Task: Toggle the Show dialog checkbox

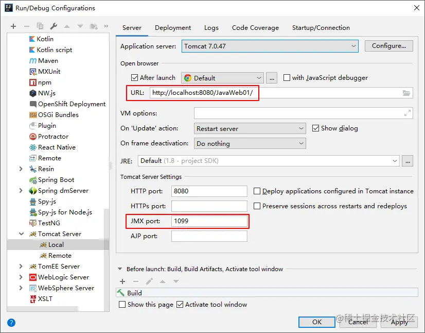Action: tap(315, 128)
